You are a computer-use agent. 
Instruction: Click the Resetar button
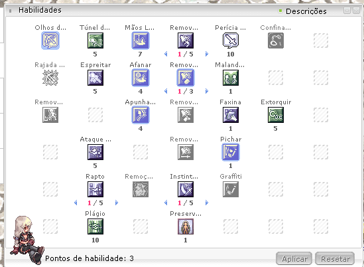(335, 258)
